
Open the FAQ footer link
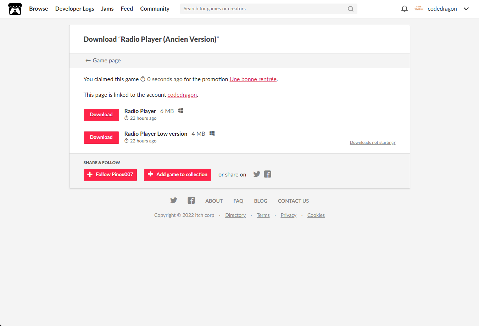click(238, 201)
